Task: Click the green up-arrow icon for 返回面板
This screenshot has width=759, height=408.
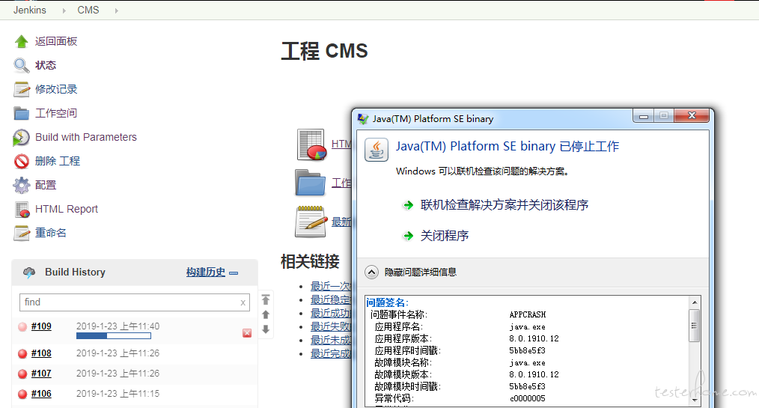Action: 21,42
